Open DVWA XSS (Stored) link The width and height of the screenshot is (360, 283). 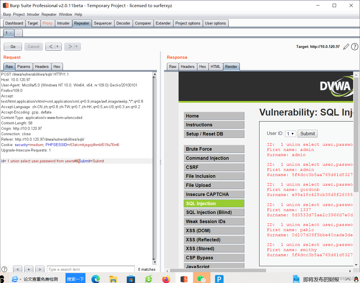coord(214,248)
